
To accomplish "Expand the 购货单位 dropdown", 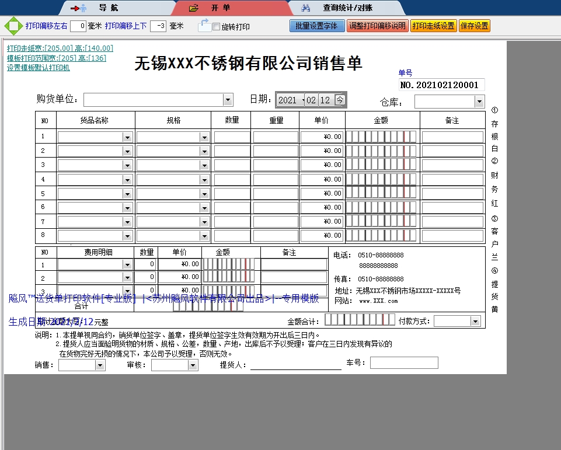I will (228, 100).
